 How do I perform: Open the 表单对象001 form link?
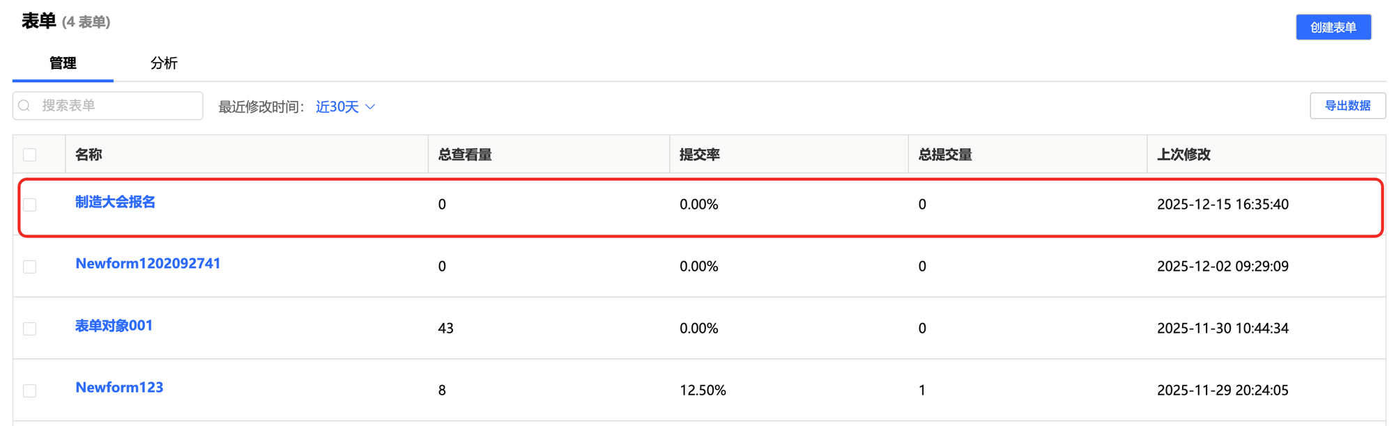pos(114,326)
